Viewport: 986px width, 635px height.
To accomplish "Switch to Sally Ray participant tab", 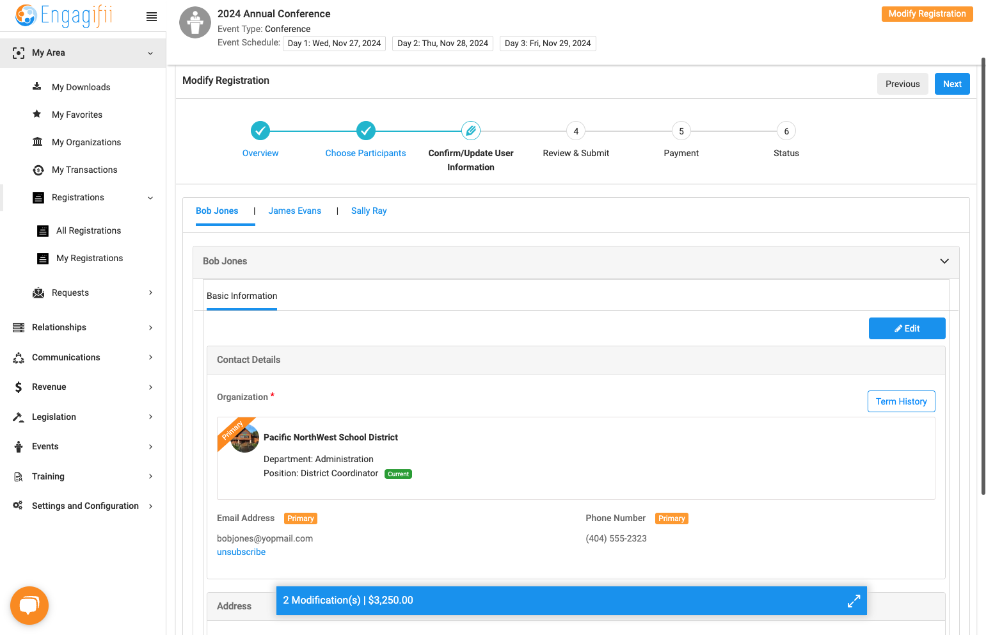I will pyautogui.click(x=369, y=211).
